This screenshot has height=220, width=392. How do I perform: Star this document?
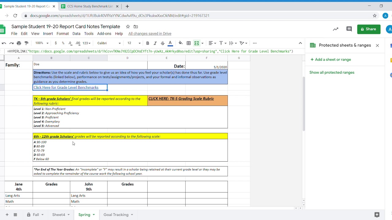(128, 27)
